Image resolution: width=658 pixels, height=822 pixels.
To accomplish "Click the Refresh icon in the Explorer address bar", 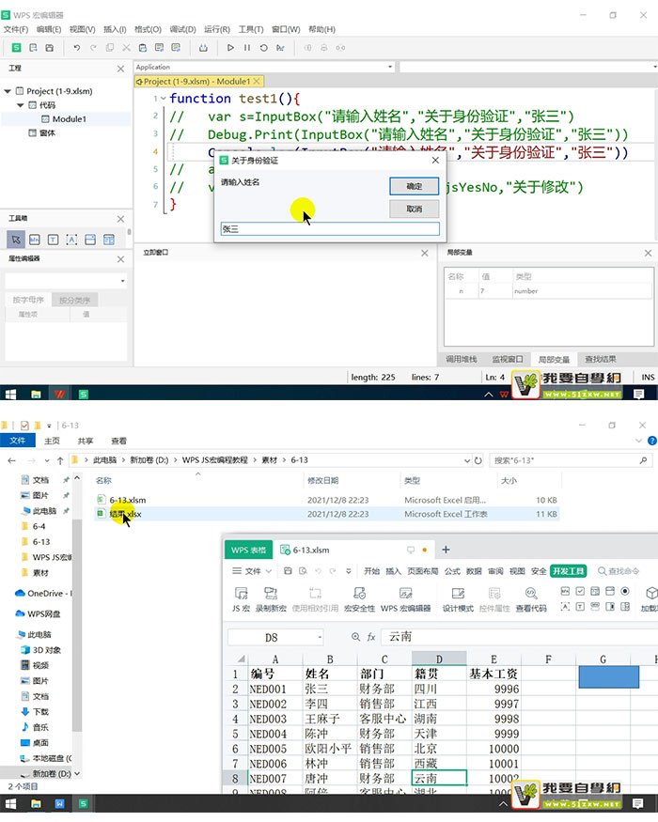I will coord(478,460).
